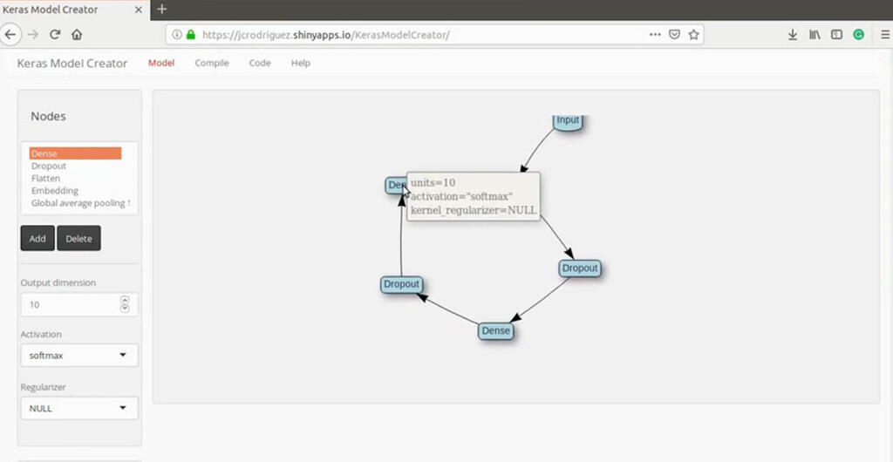This screenshot has width=893, height=462.
Task: Switch to the Model tab
Action: [x=161, y=63]
